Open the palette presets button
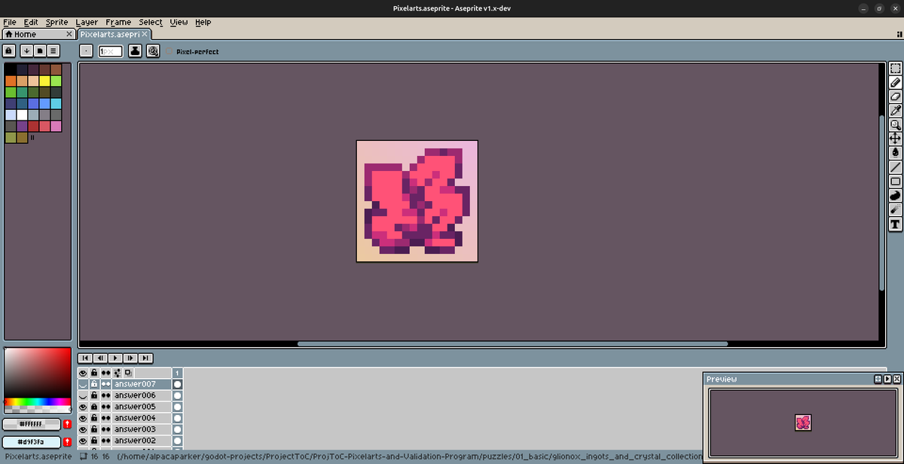This screenshot has height=464, width=904. (40, 51)
